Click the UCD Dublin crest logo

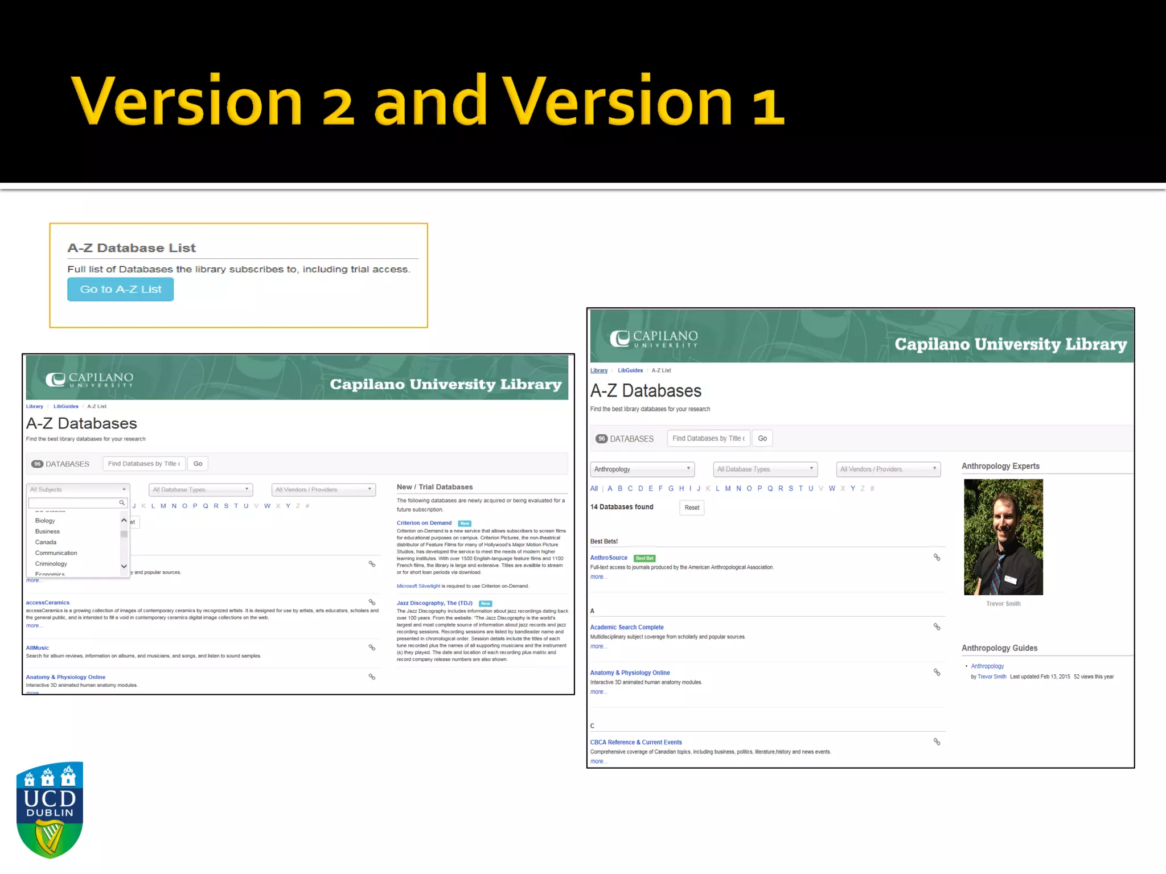pos(50,809)
